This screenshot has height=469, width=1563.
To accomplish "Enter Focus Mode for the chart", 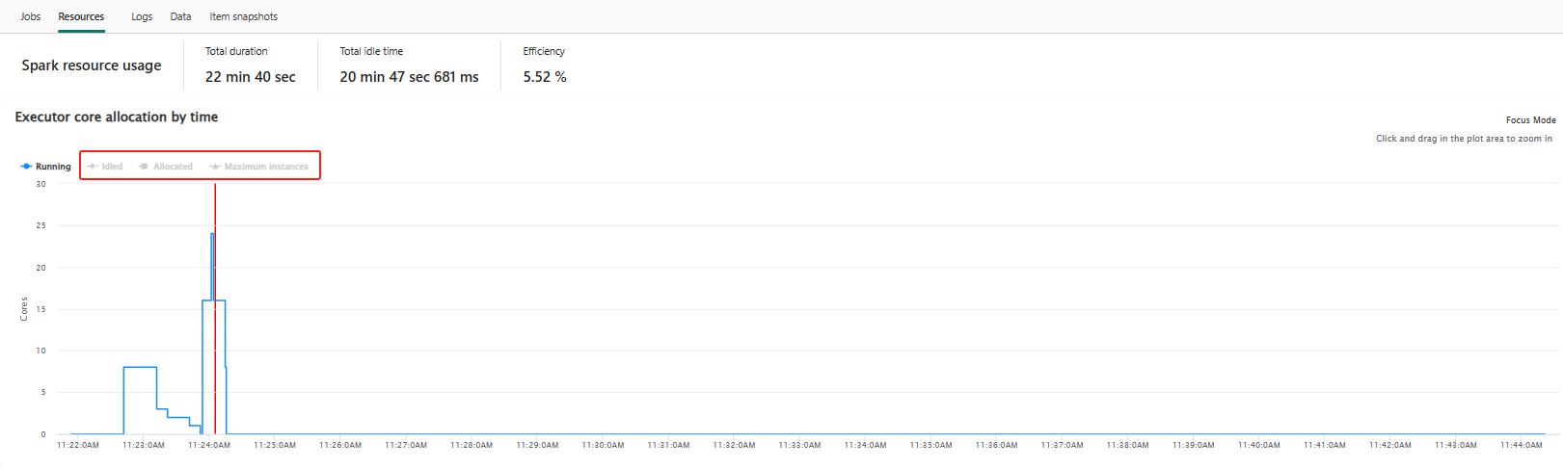I will pyautogui.click(x=1530, y=120).
